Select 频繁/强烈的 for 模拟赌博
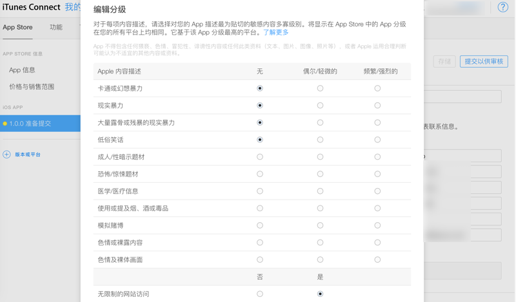This screenshot has width=516, height=302. [377, 225]
